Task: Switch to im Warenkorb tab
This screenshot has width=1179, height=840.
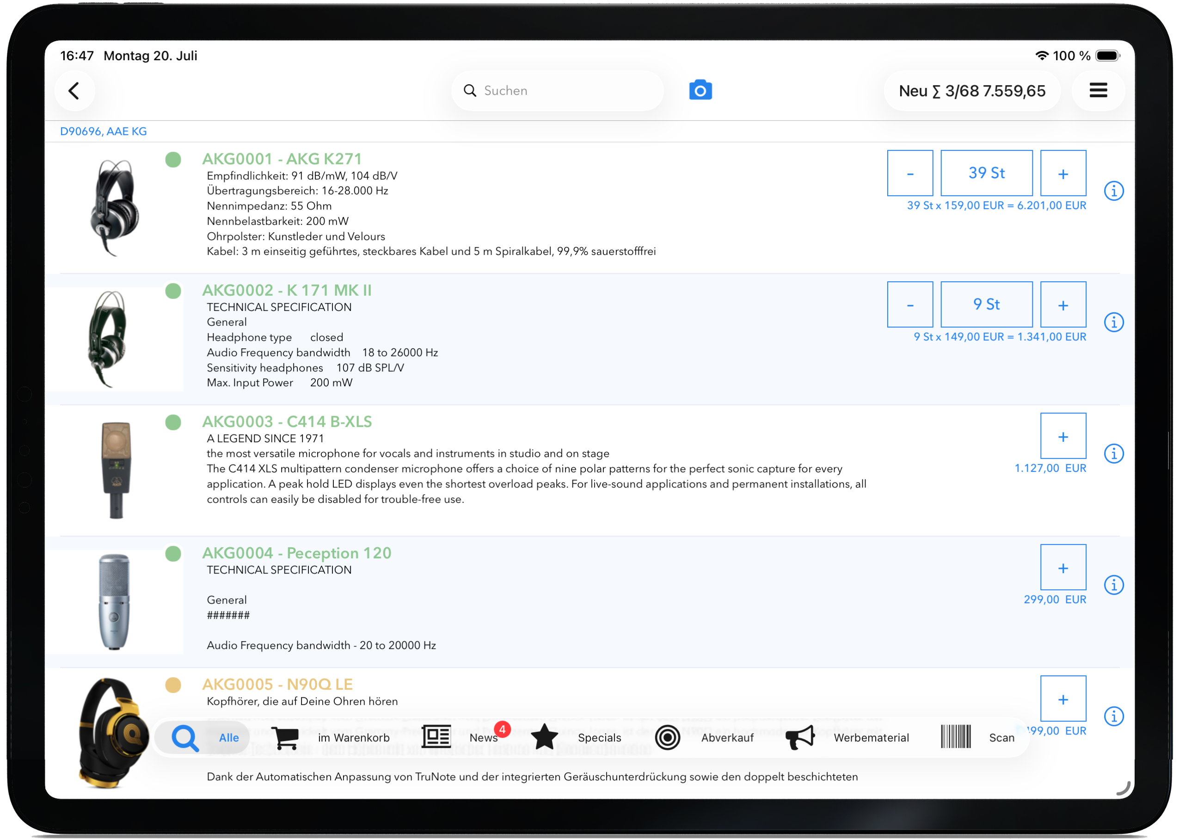Action: coord(354,738)
